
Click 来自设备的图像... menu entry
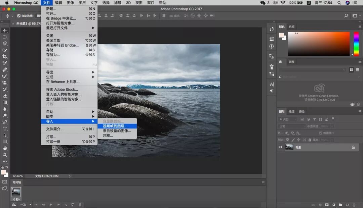click(117, 131)
